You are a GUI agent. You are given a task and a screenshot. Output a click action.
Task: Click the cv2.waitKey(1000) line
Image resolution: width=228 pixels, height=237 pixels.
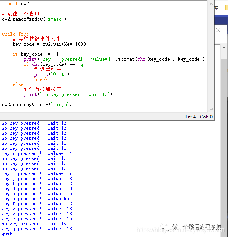pyautogui.click(x=50, y=44)
